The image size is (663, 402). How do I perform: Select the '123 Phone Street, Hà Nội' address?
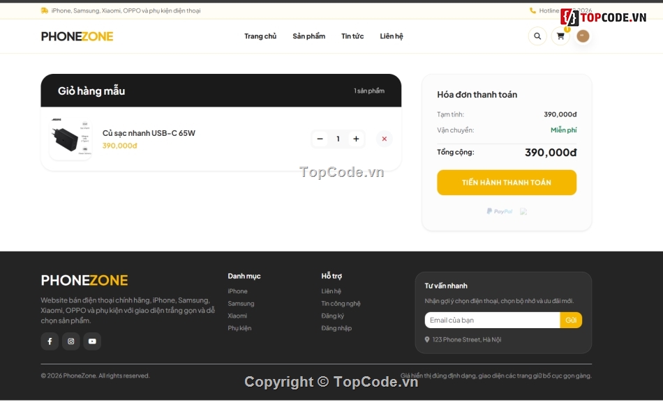(x=467, y=339)
